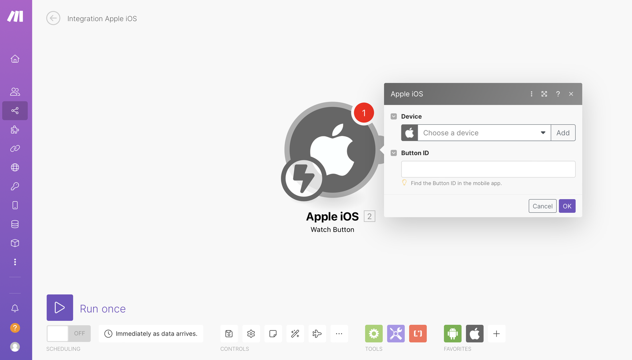
Task: Add a favorite with plus icon
Action: 497,334
